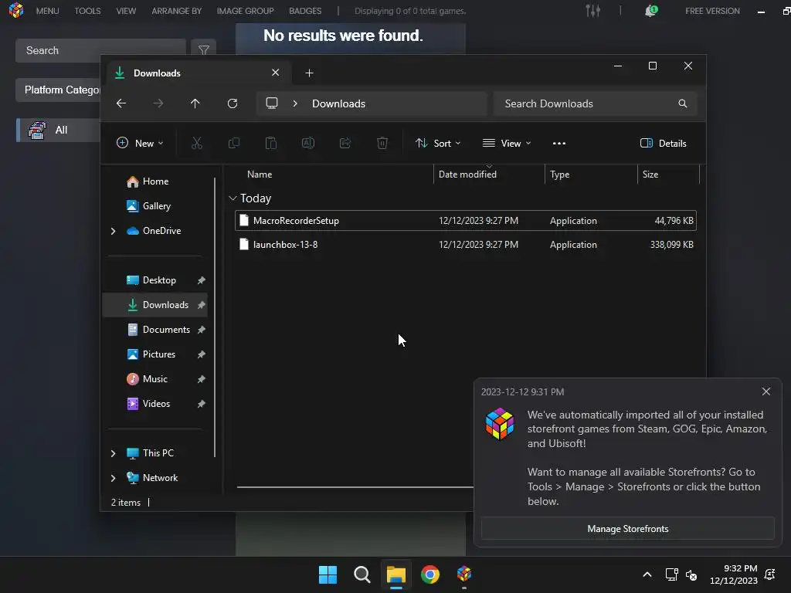Open the notification center bell in taskbar
Image resolution: width=791 pixels, height=593 pixels.
point(770,574)
